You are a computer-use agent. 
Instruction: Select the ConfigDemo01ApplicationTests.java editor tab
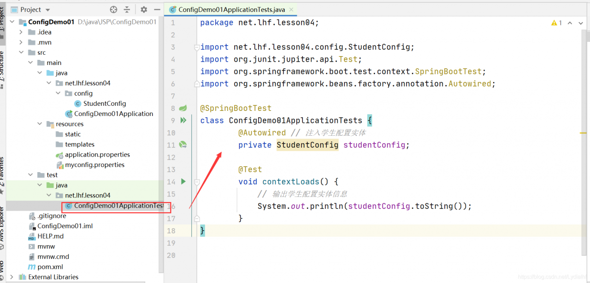click(x=231, y=9)
